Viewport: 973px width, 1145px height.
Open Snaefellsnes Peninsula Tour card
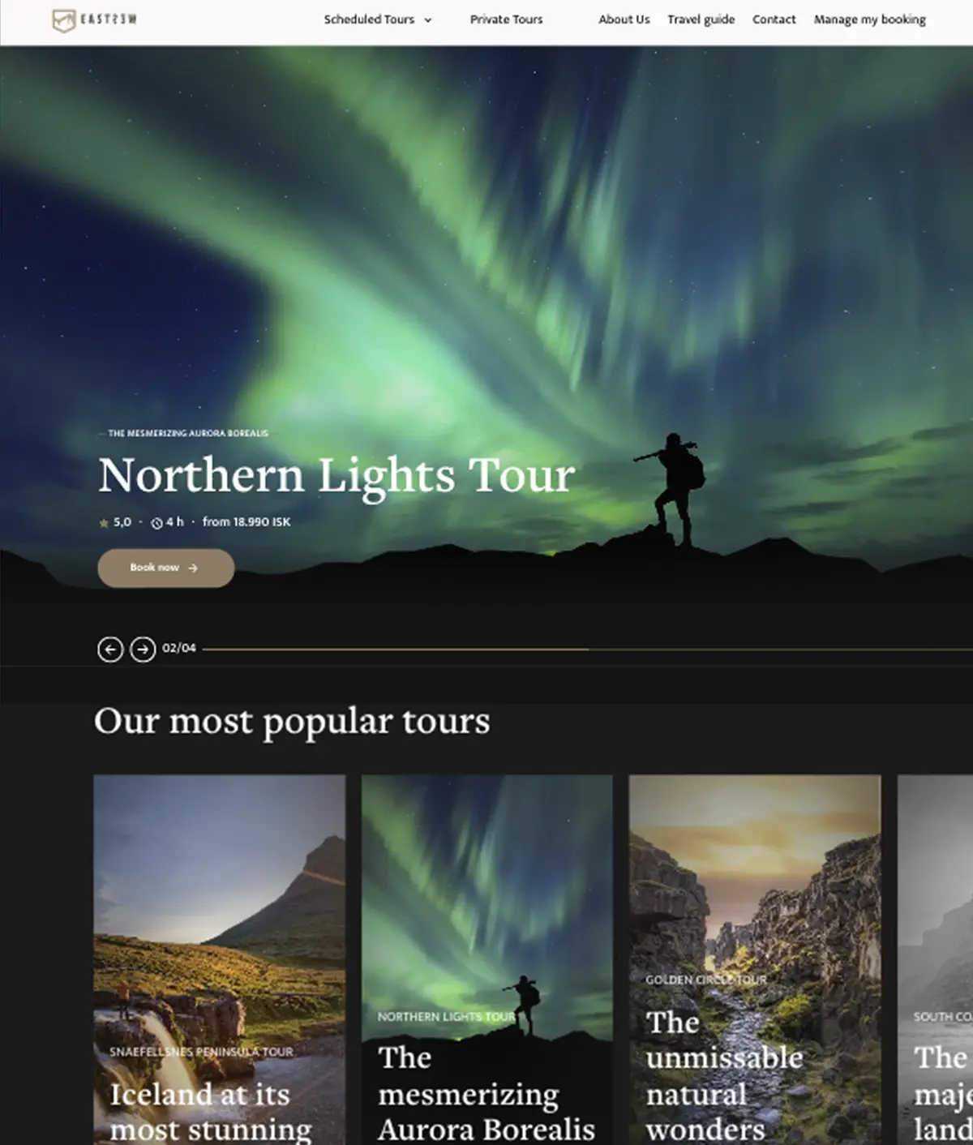[x=219, y=960]
